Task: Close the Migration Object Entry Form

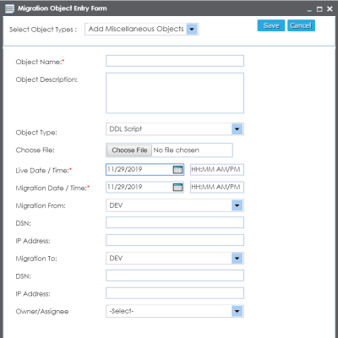Action: [x=330, y=9]
